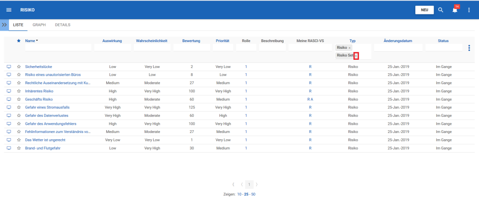Open Risiko eines unautorisierten Büros link
This screenshot has width=479, height=200.
(x=53, y=75)
